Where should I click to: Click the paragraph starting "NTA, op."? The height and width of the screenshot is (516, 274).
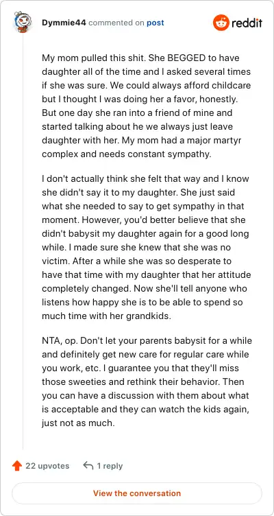pos(147,382)
